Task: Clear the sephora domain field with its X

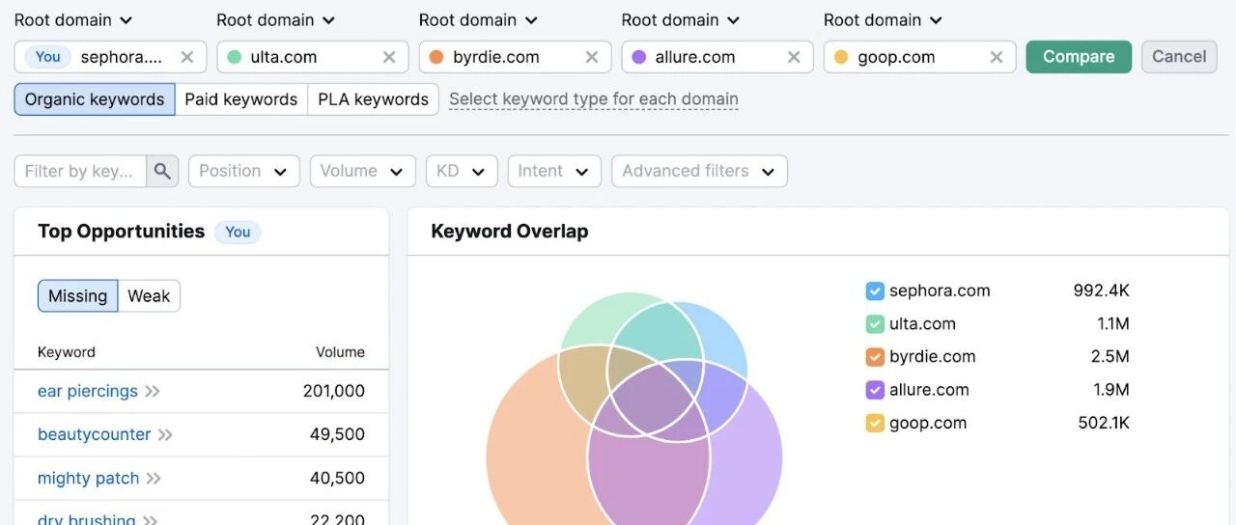Action: (187, 57)
